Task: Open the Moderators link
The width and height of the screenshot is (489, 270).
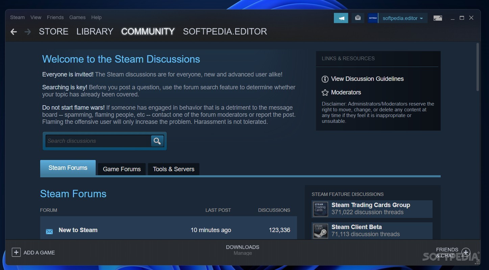Action: point(346,92)
